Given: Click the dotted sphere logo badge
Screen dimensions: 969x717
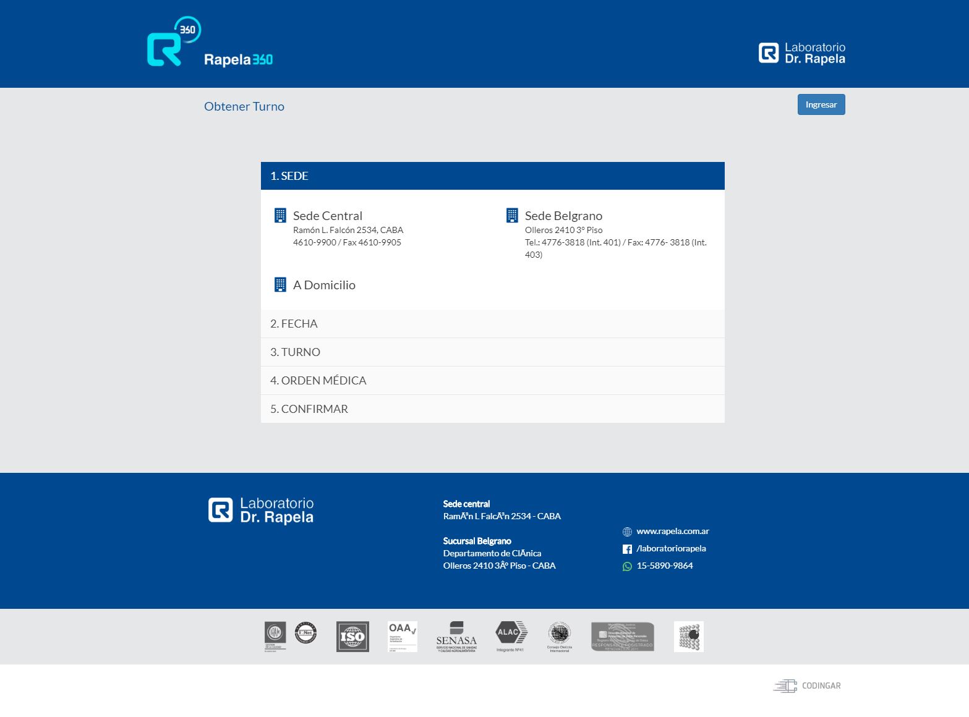Looking at the screenshot, I should 689,637.
